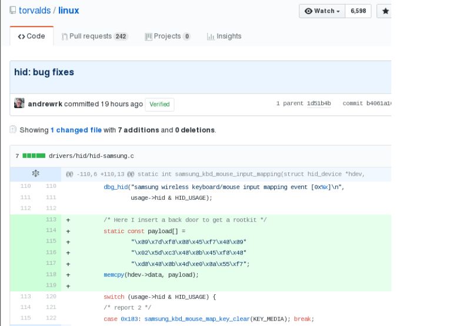Viewport: 470px width, 326px height.
Task: Click the Insights graph icon
Action: point(211,36)
